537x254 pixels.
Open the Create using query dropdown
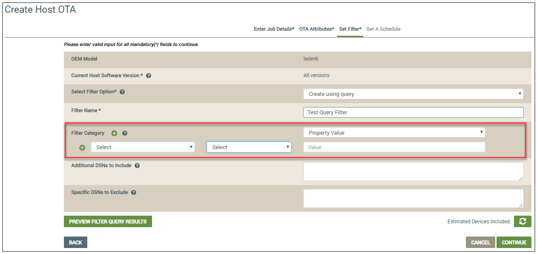click(414, 94)
